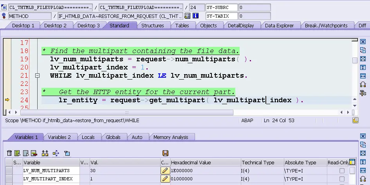Click the navigate icon beside method field
370x185 pixels.
[188, 16]
